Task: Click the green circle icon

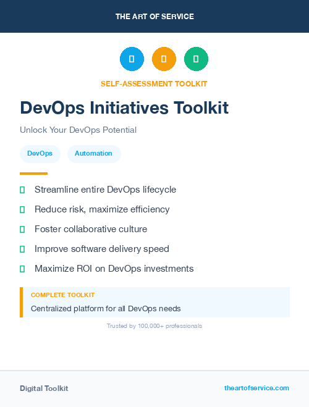Action: (x=196, y=59)
